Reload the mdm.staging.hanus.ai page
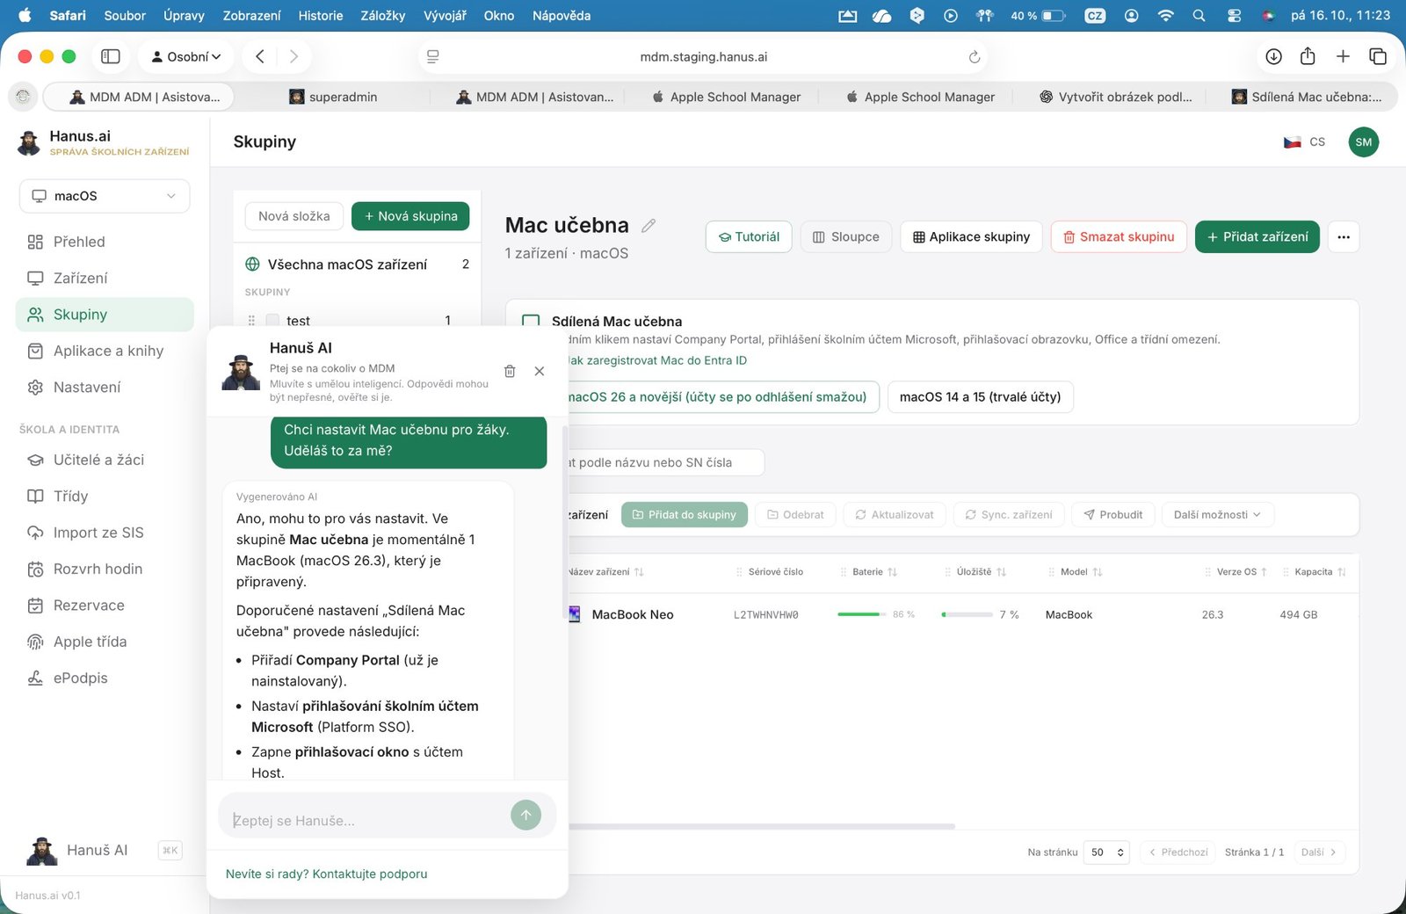This screenshot has height=914, width=1406. [x=974, y=57]
